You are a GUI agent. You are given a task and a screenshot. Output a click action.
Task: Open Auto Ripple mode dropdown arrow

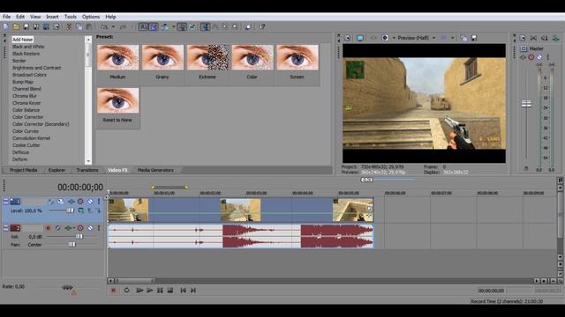174,27
